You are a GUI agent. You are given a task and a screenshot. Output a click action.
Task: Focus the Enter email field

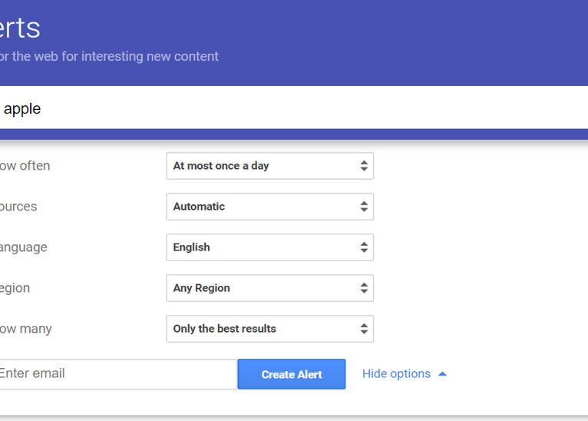(115, 374)
